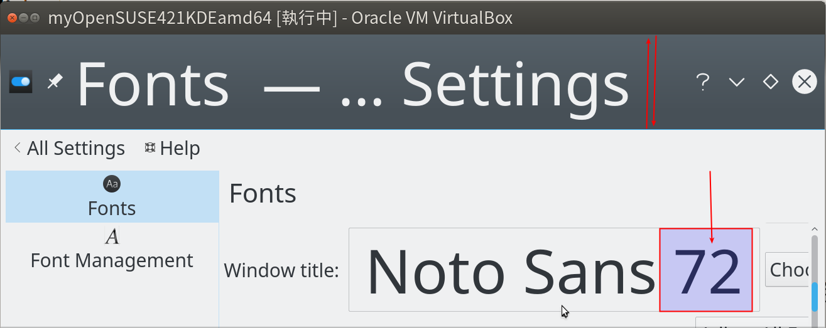Open Font Management in sidebar
826x328 pixels.
[112, 248]
